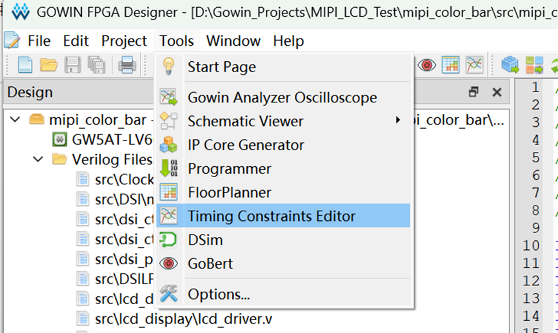558x333 pixels.
Task: Open the Window menu
Action: tap(234, 41)
